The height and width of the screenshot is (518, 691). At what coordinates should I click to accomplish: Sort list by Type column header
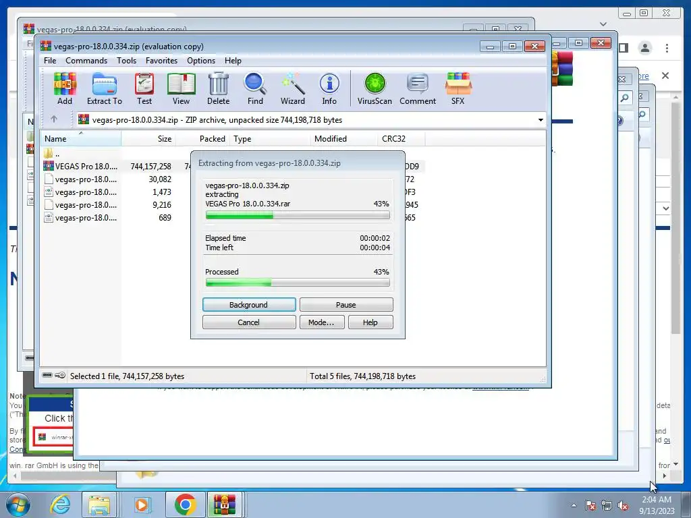269,139
